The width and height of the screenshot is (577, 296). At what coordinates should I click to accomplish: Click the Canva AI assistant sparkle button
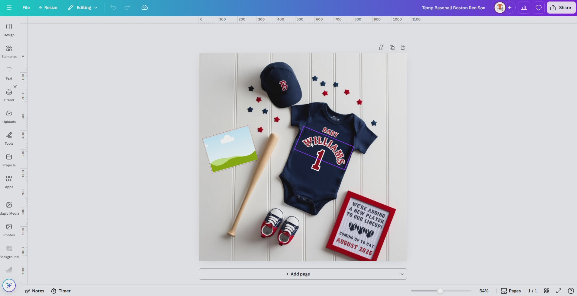point(9,285)
